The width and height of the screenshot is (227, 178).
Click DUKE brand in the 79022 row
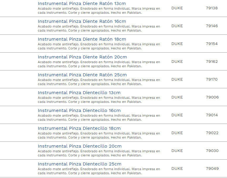point(177,133)
